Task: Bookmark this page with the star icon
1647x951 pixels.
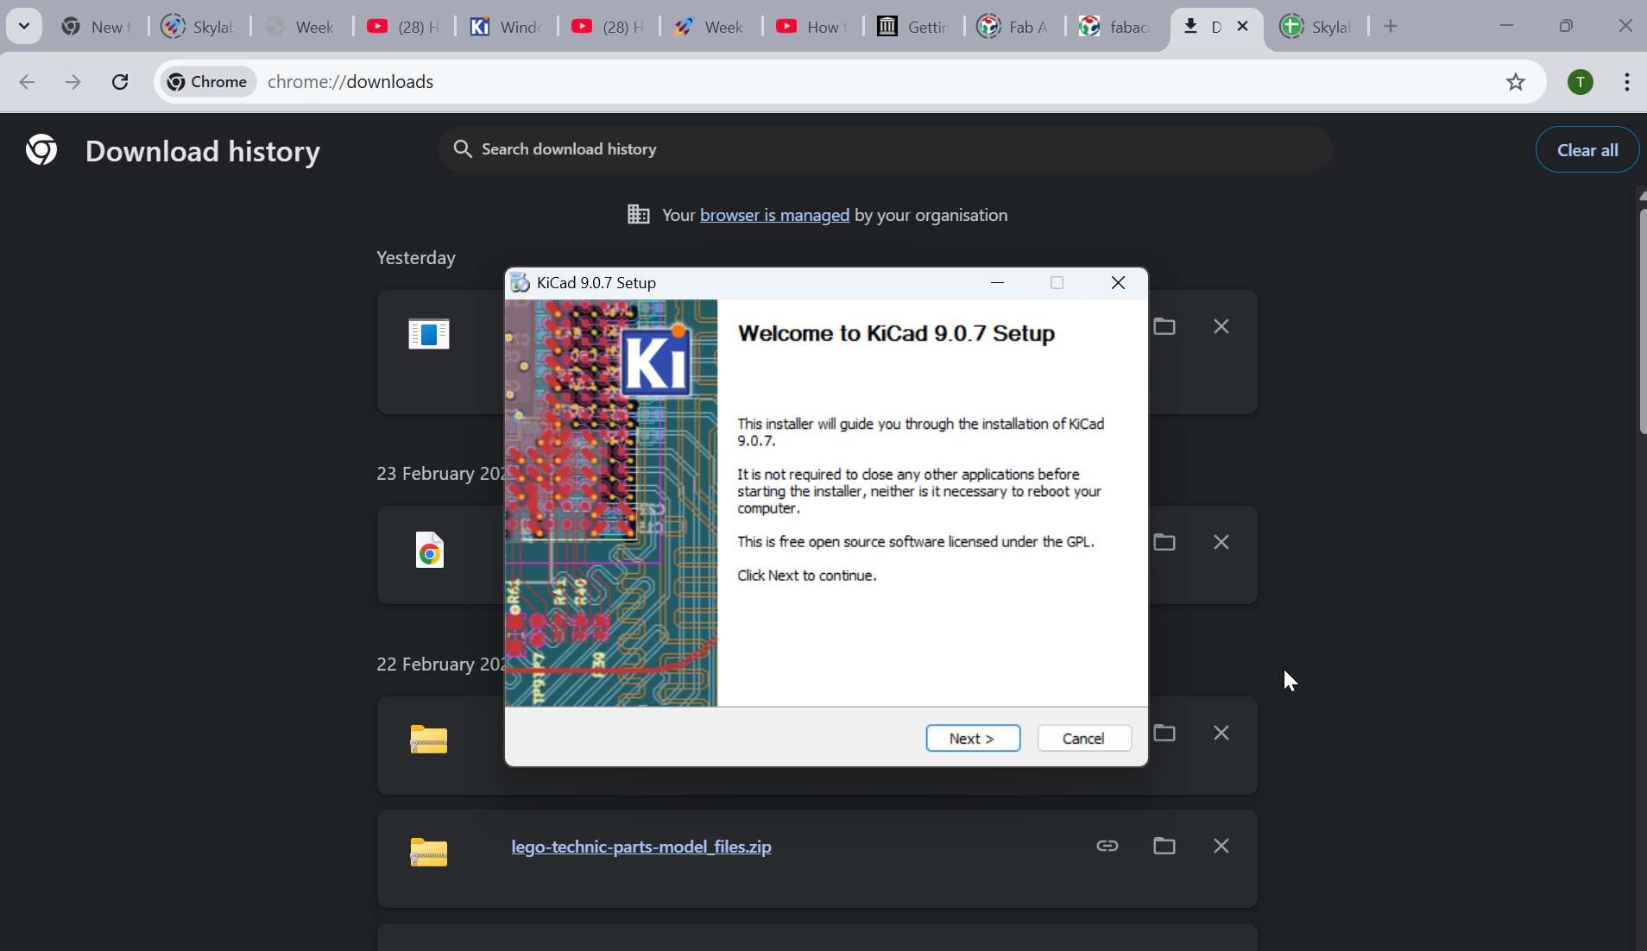Action: [x=1517, y=82]
